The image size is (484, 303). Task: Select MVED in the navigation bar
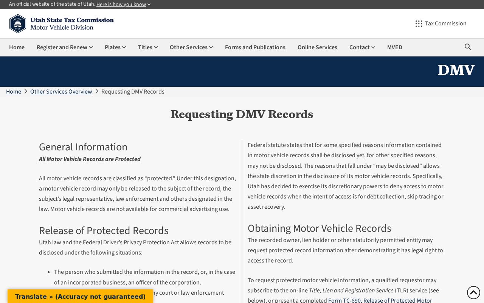(x=395, y=47)
